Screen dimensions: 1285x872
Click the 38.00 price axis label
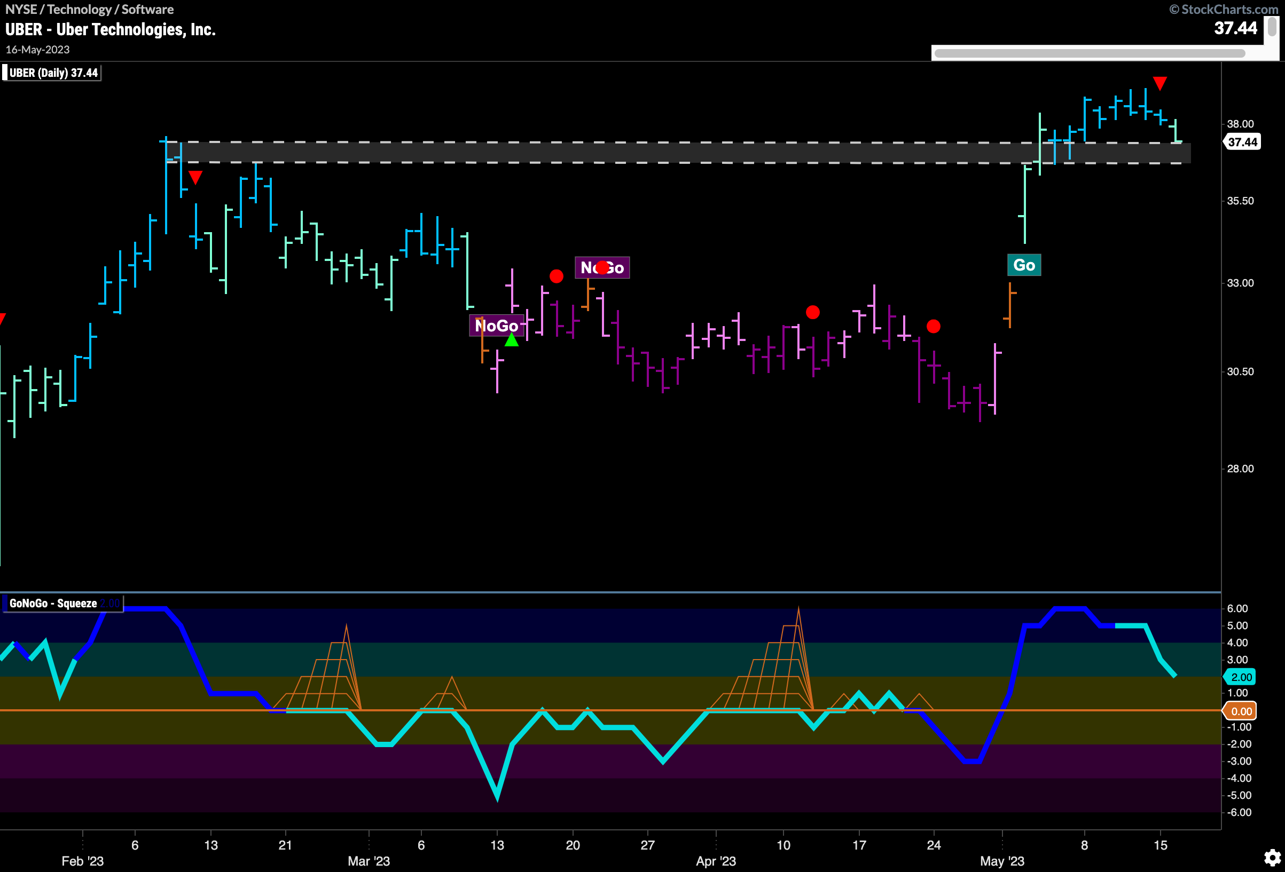click(x=1240, y=123)
